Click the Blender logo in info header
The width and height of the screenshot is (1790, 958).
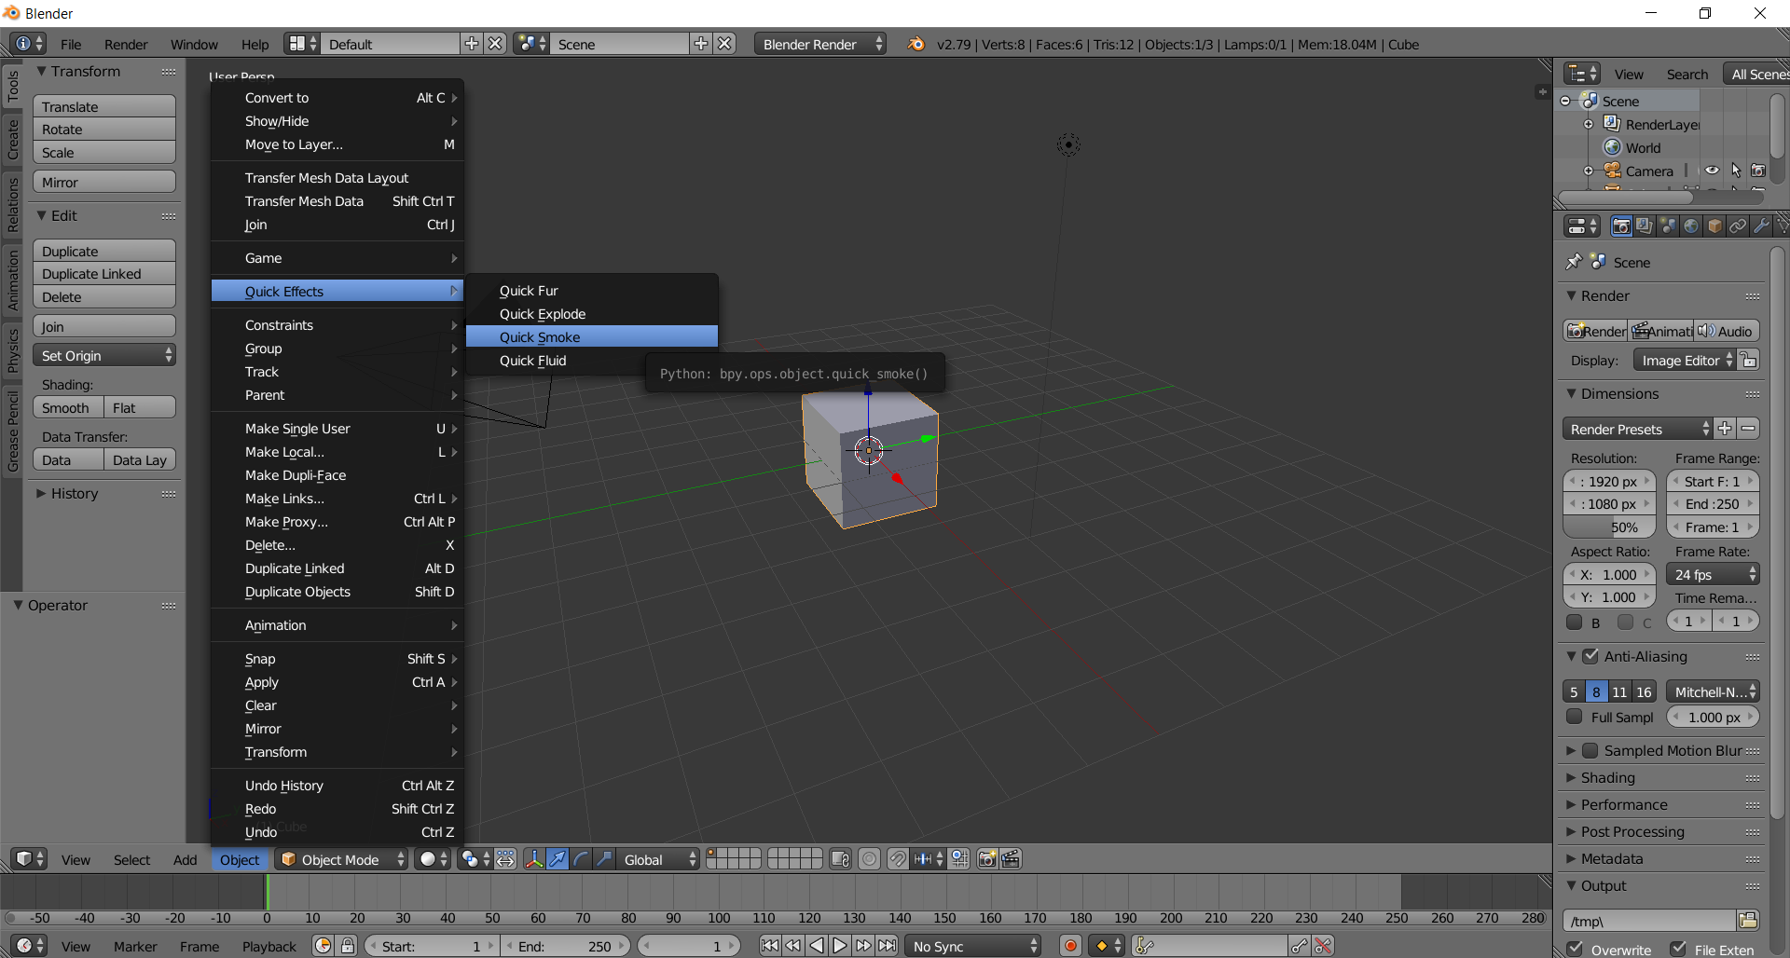916,44
